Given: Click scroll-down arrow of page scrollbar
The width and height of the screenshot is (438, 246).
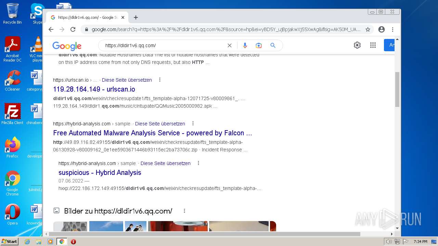Looking at the screenshot, I should pos(397,228).
